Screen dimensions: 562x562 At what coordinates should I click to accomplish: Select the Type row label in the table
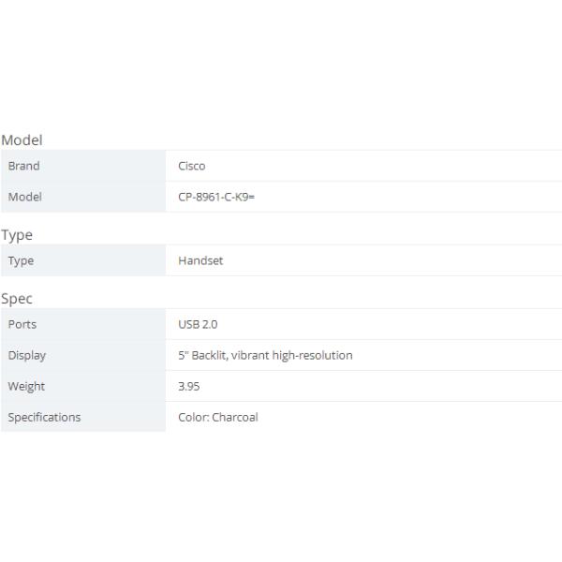pyautogui.click(x=21, y=260)
